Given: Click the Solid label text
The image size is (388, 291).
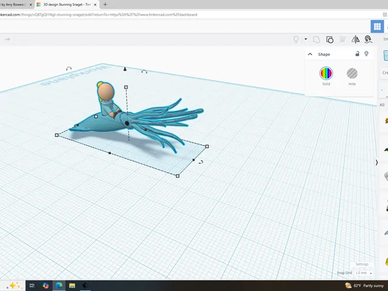Looking at the screenshot, I should (x=326, y=84).
